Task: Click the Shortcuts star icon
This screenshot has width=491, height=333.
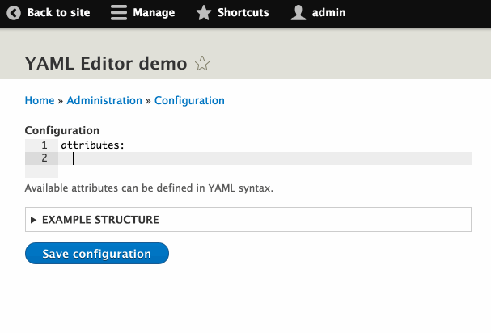Action: click(x=204, y=12)
